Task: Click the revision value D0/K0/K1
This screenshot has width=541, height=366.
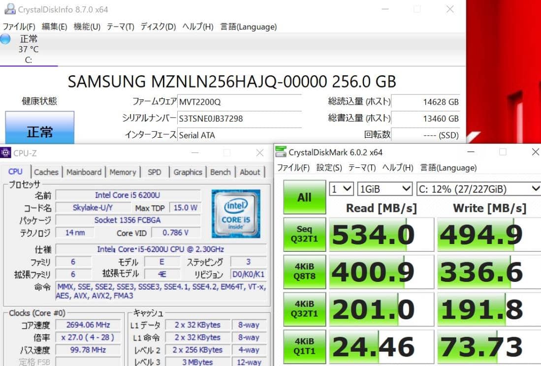Action: point(249,274)
